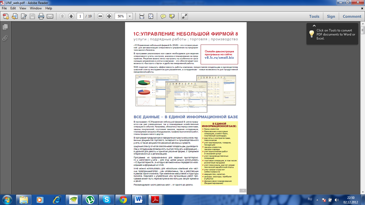The height and width of the screenshot is (205, 365).
Task: Click heading 1С:УПРАВЛЕНИЕ НЕБОЛЬШОЙ ФИРМОЙ 8
Action: pos(186,34)
